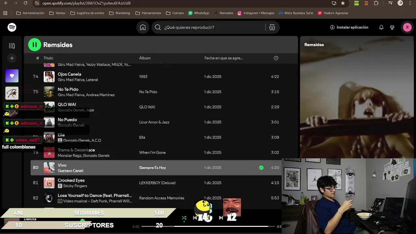Image resolution: width=416 pixels, height=234 pixels.
Task: Open the When I'm Gone album link
Action: [152, 152]
